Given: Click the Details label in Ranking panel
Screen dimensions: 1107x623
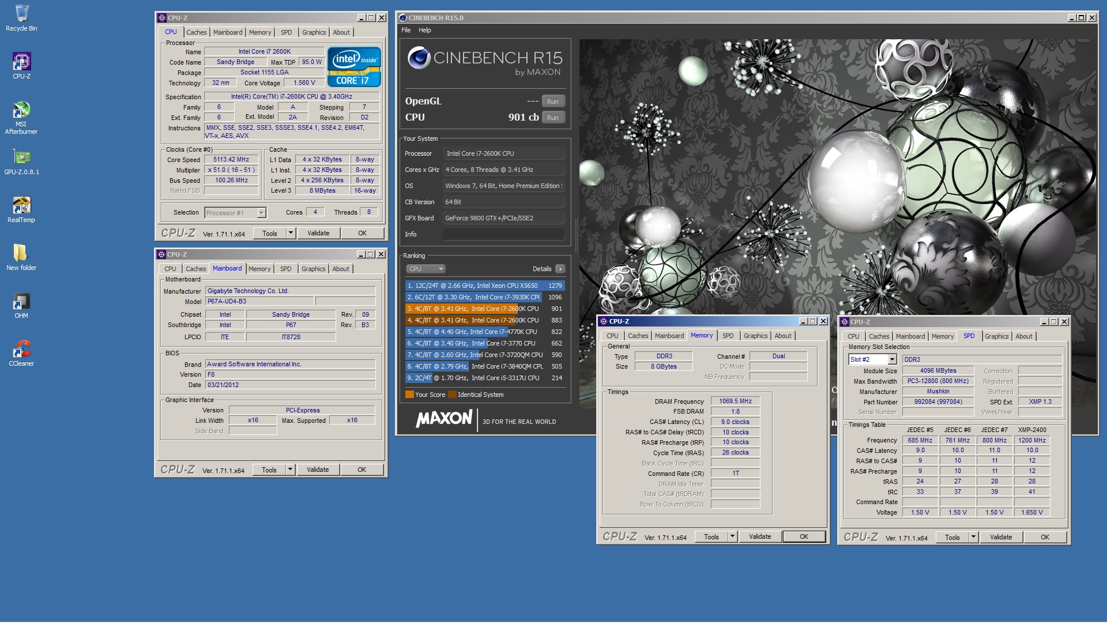Looking at the screenshot, I should pyautogui.click(x=541, y=269).
